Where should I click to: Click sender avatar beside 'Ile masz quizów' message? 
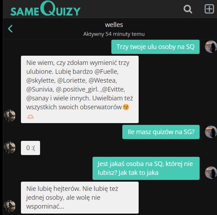211,132
